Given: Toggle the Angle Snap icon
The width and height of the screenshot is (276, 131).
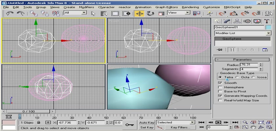Looking at the screenshot, I should (234, 13).
